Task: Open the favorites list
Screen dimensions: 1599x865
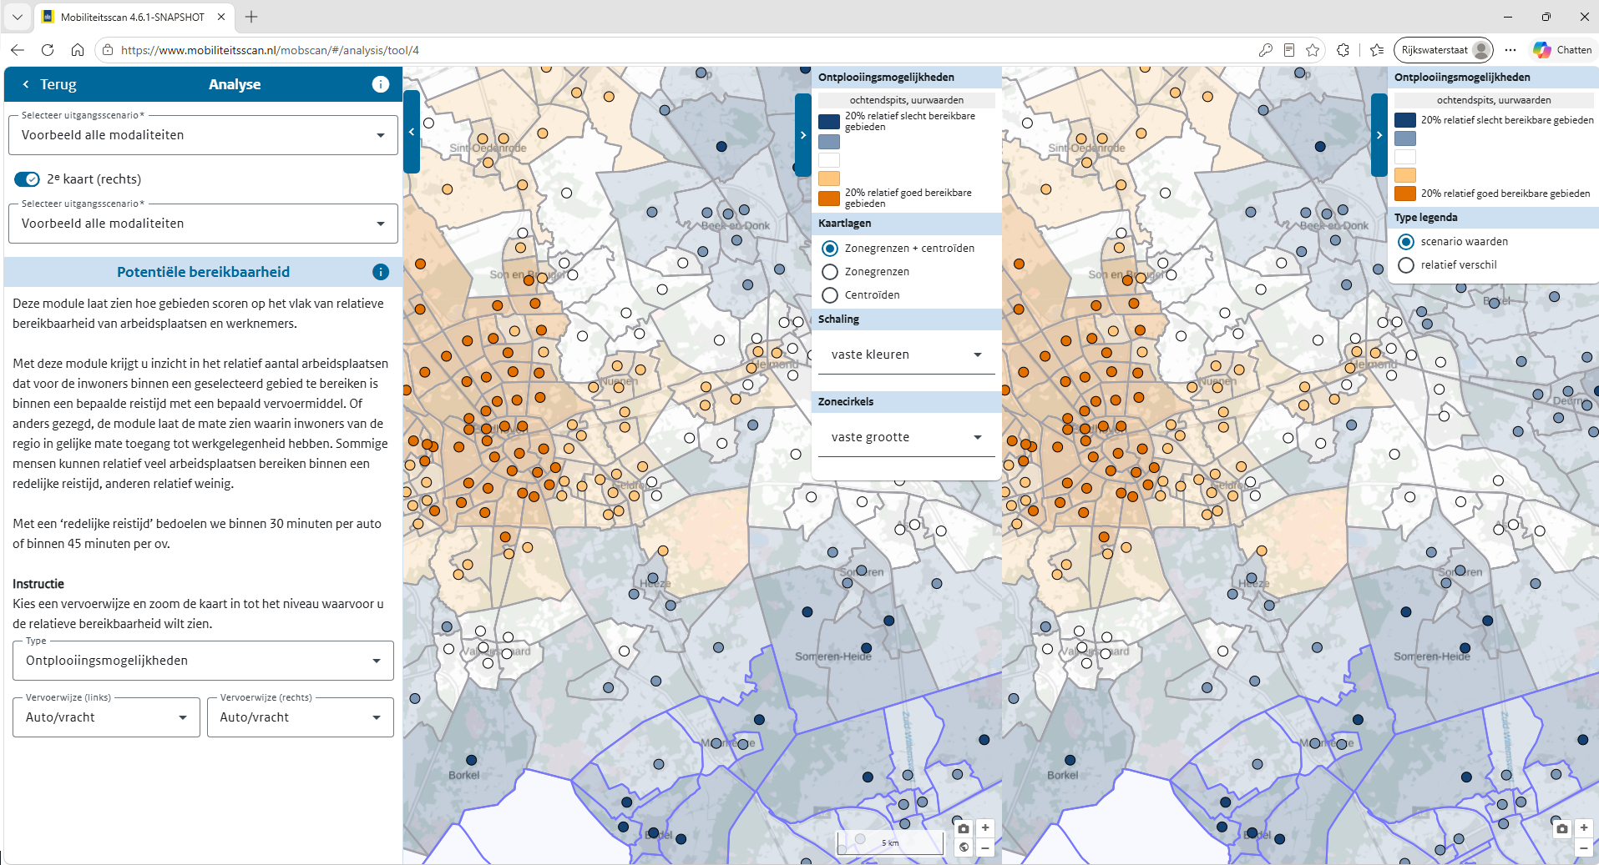Action: pos(1377,50)
